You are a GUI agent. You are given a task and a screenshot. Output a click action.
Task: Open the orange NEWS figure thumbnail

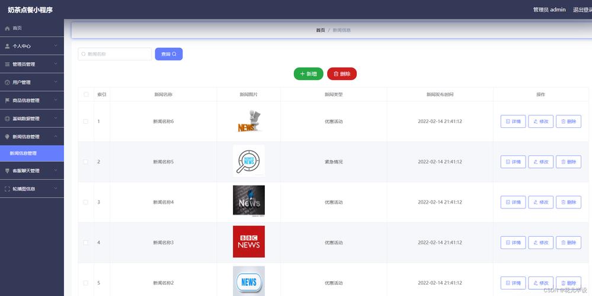(249, 121)
